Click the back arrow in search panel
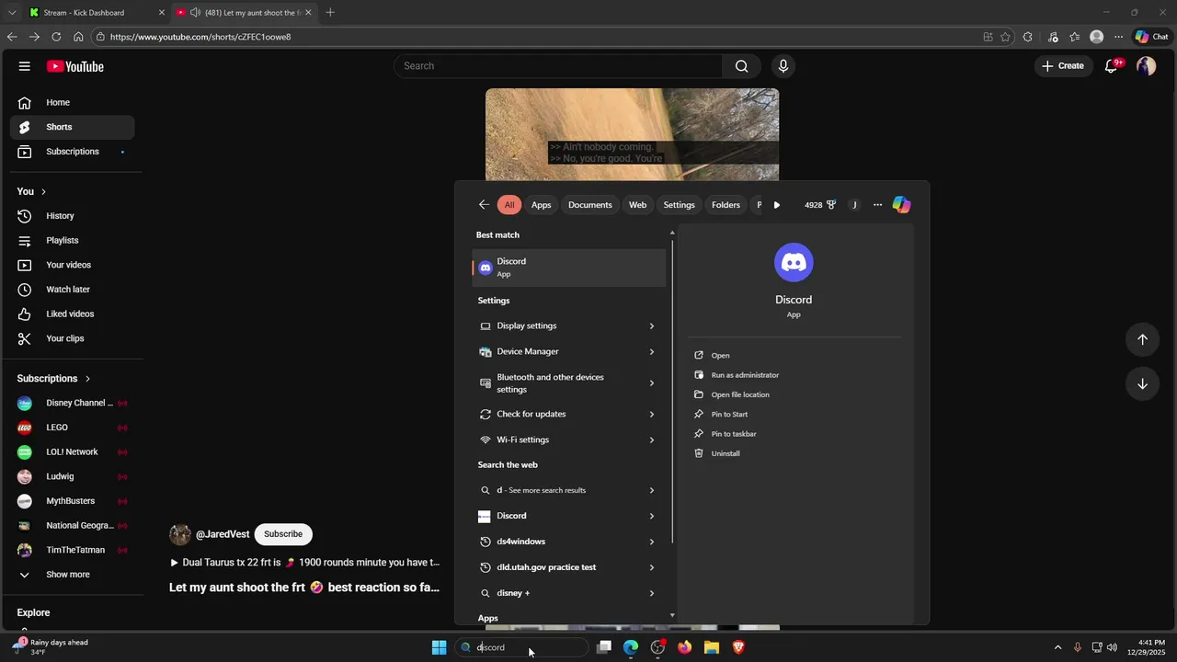The image size is (1177, 662). (484, 205)
